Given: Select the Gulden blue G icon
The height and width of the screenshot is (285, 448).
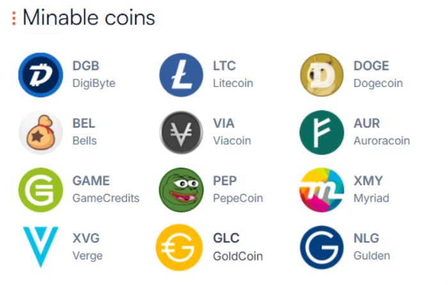Looking at the screenshot, I should click(x=322, y=247).
